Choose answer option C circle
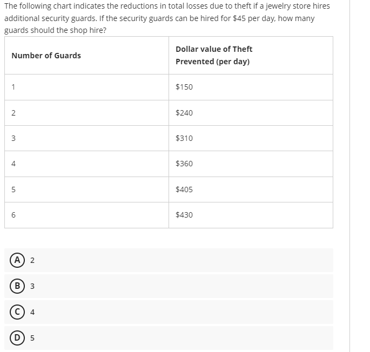This screenshot has width=370, height=352. tap(17, 312)
